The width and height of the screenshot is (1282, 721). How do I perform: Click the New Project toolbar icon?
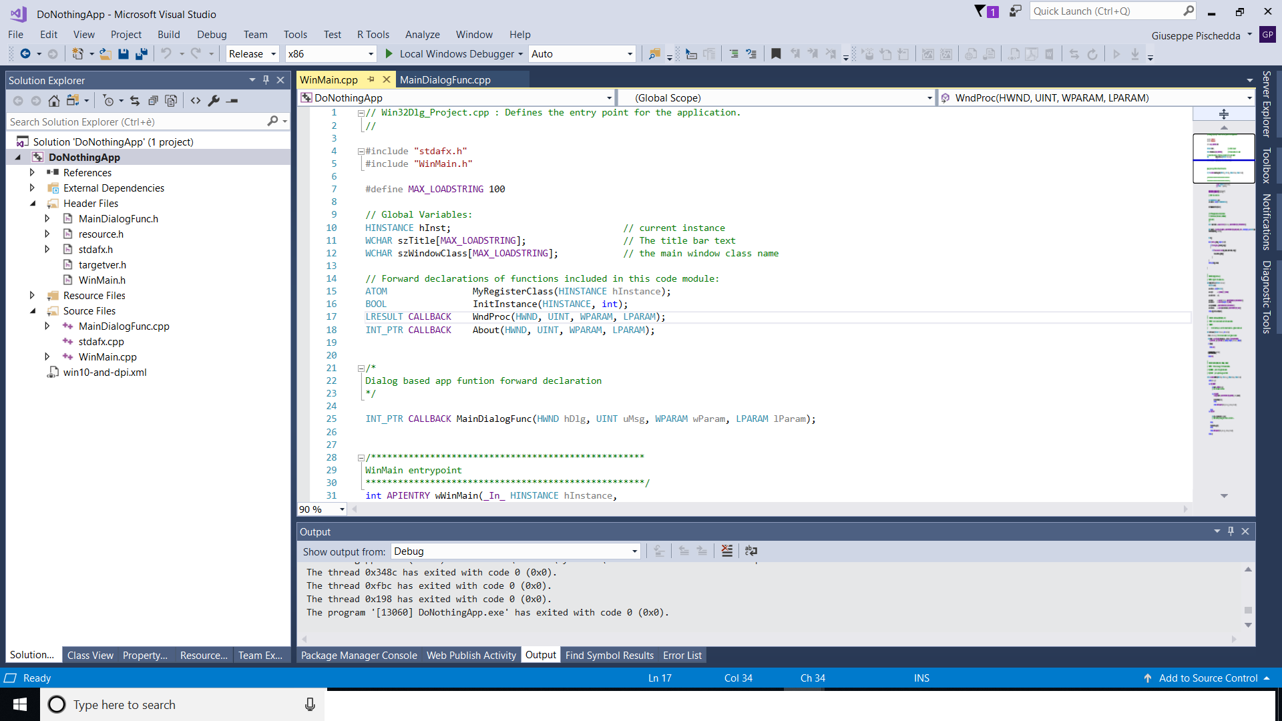point(78,54)
